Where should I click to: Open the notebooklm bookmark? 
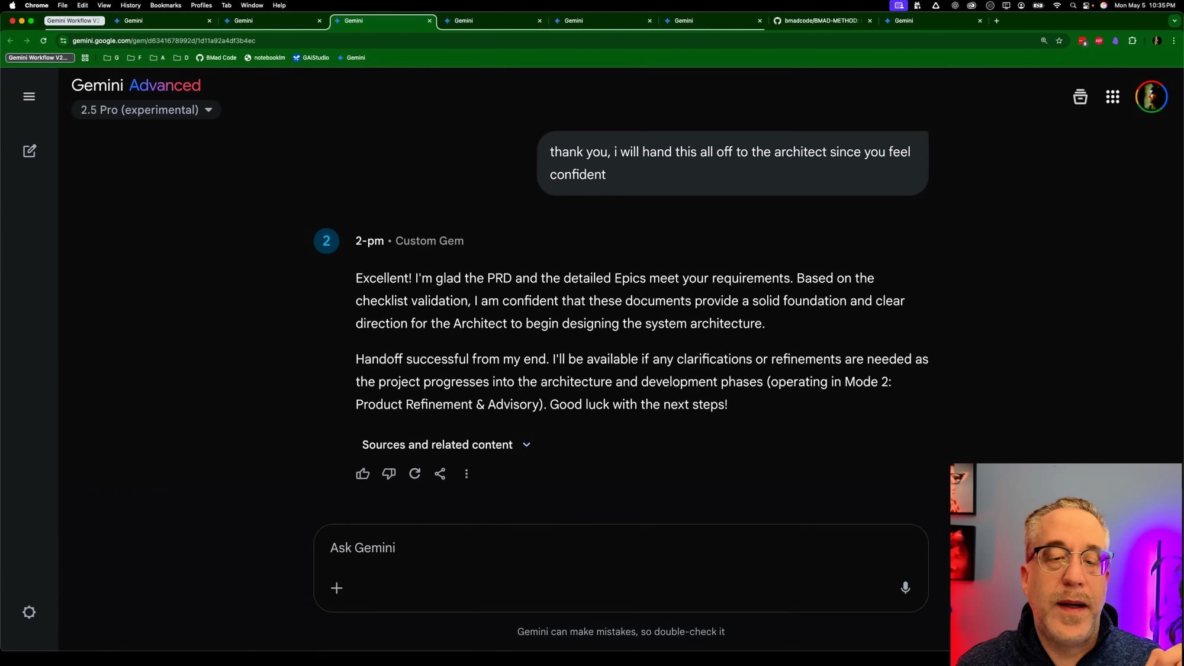[x=265, y=58]
